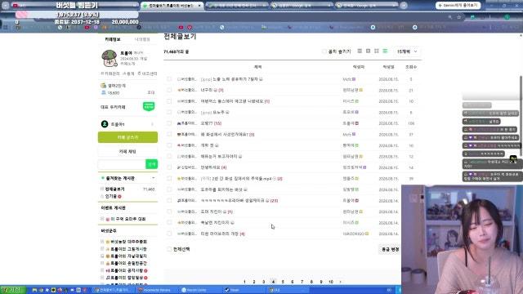Collapse the 즐겨찾는 게시판 section arrow
The image size is (523, 294).
(x=154, y=178)
